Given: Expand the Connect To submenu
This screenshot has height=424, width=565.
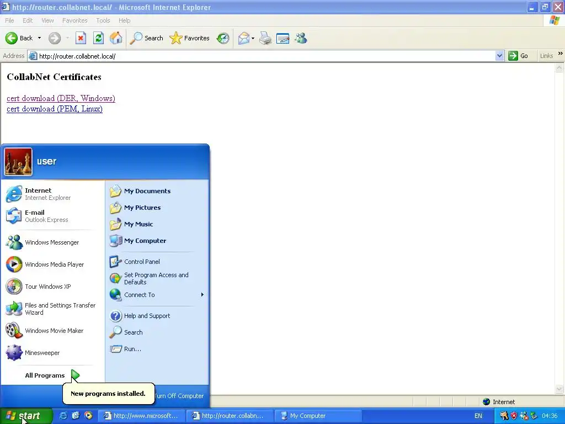Looking at the screenshot, I should (157, 295).
